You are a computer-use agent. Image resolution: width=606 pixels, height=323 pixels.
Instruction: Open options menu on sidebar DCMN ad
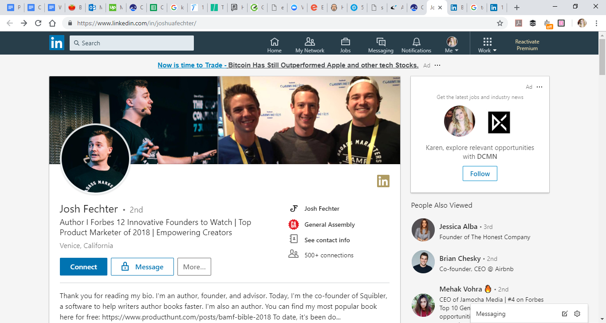coord(539,87)
